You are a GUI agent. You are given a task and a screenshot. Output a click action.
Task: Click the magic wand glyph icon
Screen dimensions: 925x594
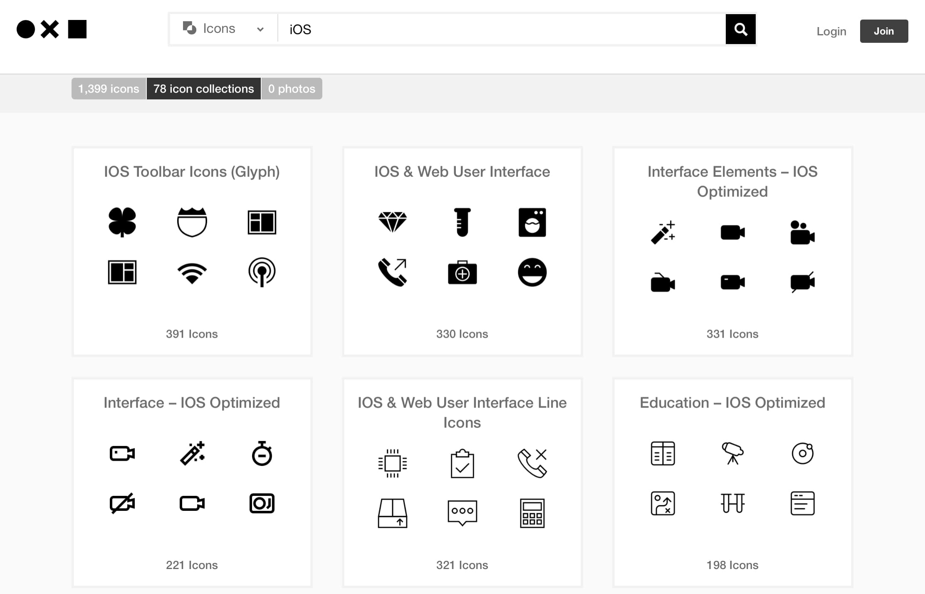[x=663, y=232]
